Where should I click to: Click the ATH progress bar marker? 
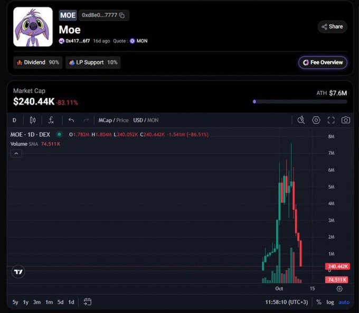(254, 102)
